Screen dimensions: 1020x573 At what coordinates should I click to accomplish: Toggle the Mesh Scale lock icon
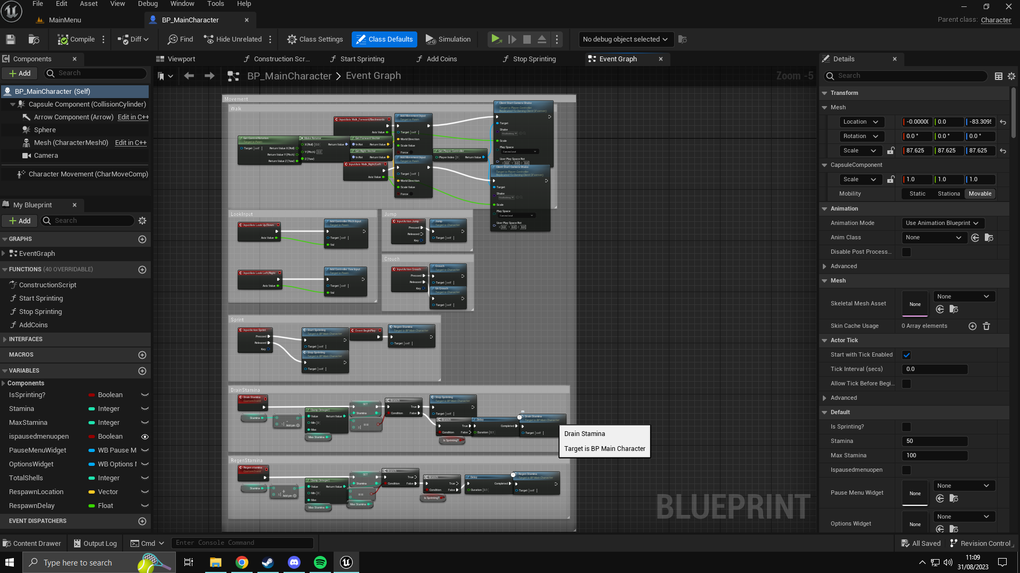(x=891, y=151)
